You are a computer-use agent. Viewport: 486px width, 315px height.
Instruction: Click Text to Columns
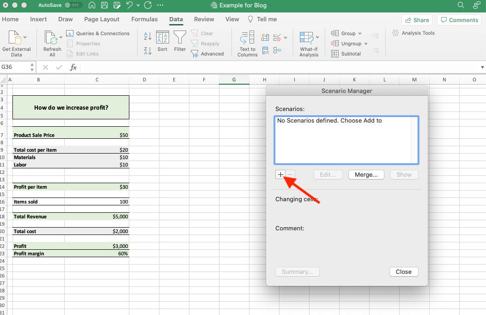click(247, 43)
